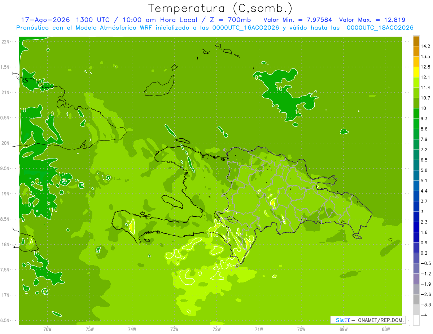Viewport: 433px width, 334px height.
Task: Click the "9.5N" latitude label
Action: click(x=5, y=169)
